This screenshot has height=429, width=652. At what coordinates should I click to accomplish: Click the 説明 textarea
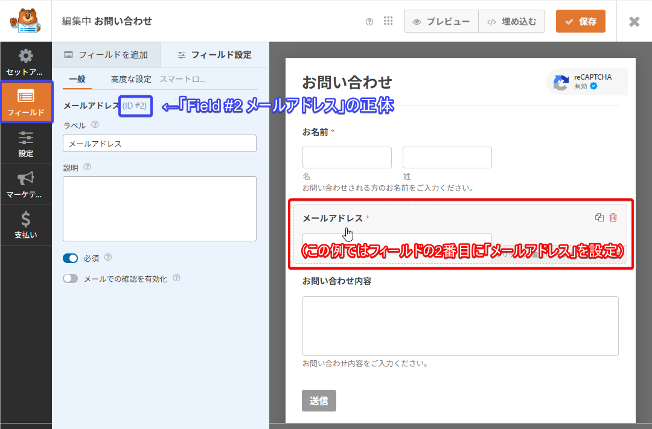(x=159, y=209)
